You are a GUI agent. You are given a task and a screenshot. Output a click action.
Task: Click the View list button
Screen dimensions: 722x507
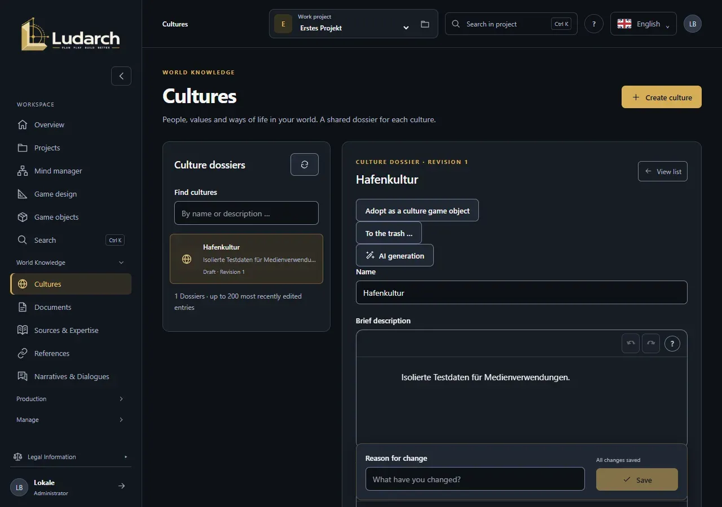click(663, 171)
